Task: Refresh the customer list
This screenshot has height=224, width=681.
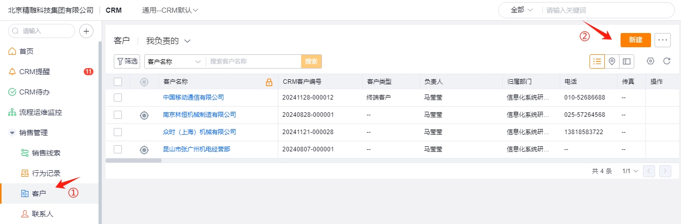Action: [x=667, y=61]
